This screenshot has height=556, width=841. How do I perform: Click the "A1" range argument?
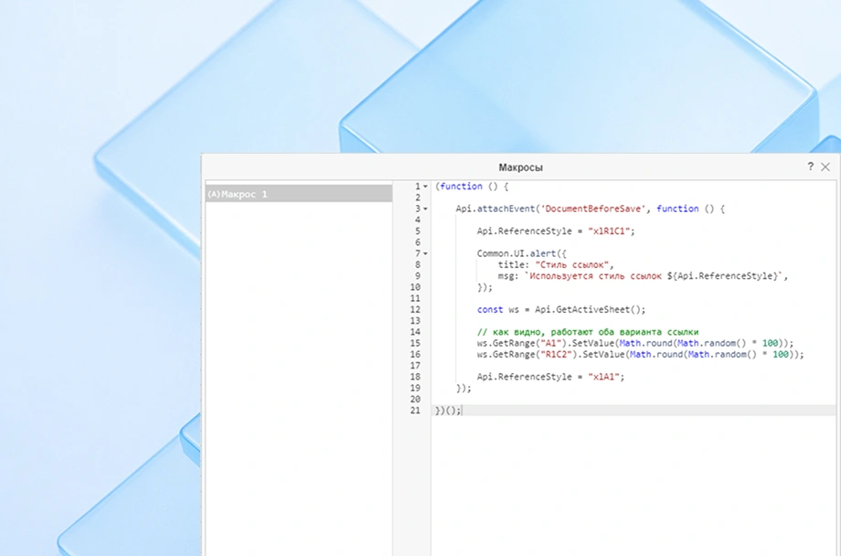tap(551, 344)
